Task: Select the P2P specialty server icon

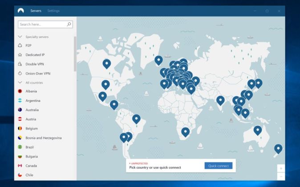Action: coord(20,45)
